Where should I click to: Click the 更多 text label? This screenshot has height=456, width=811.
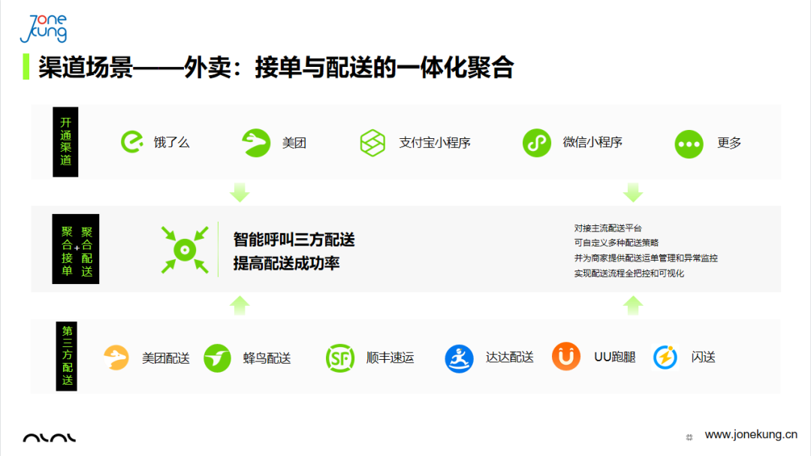point(729,143)
